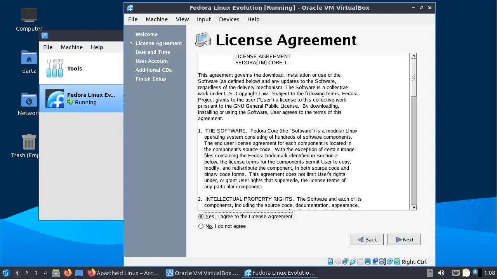Open the Computer desktop icon
This screenshot has height=279, width=497.
pos(29,19)
